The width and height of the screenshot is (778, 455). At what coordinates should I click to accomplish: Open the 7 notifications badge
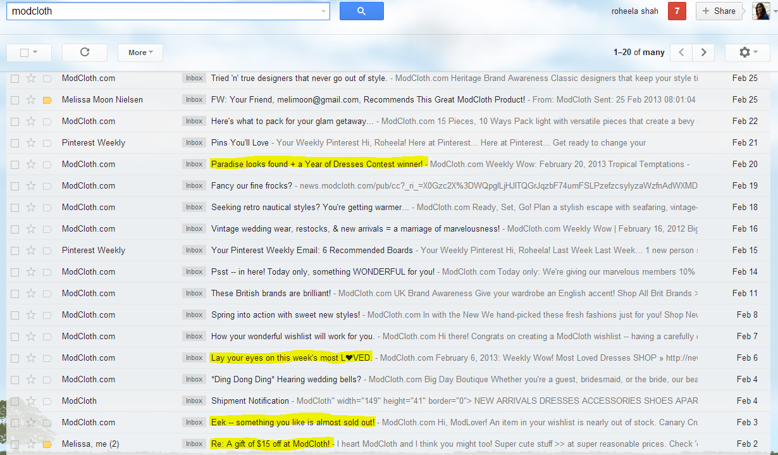coord(677,11)
